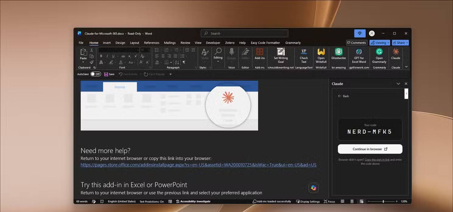Open the font name combo box
Screen dimensions: 453x212
tap(119, 50)
